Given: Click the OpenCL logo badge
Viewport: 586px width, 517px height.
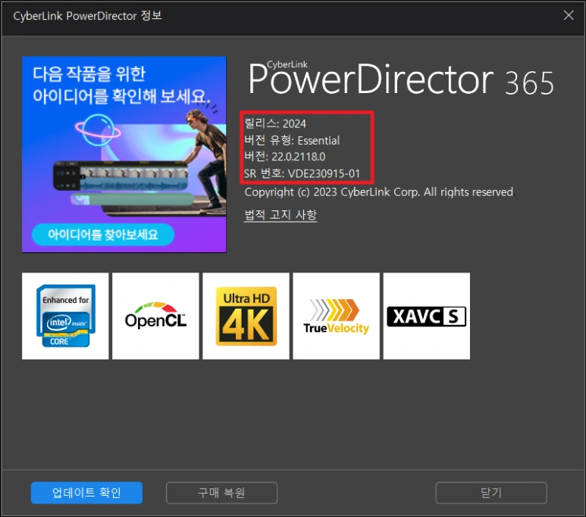Looking at the screenshot, I should click(155, 316).
